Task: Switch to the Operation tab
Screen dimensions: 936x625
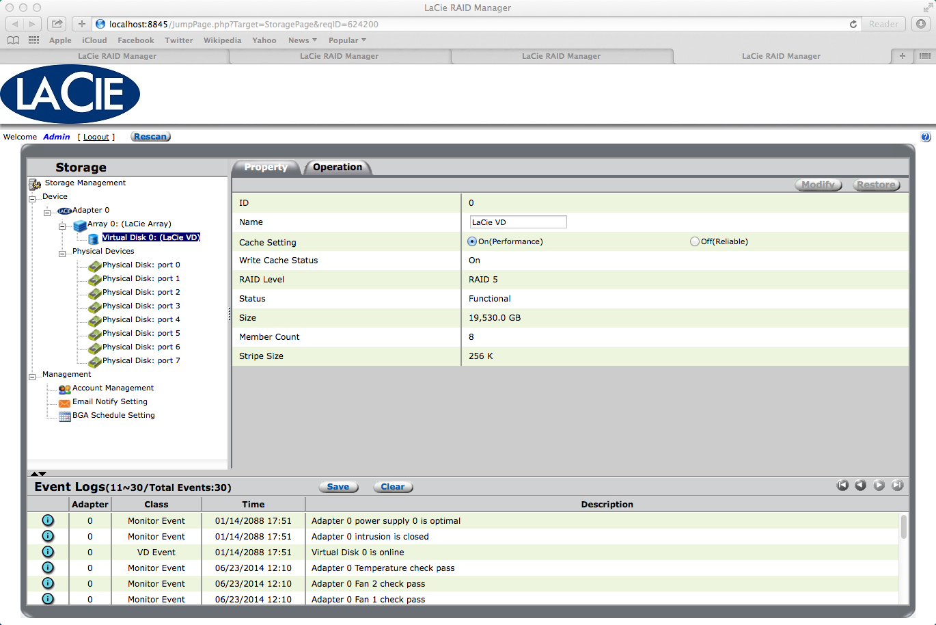Action: (x=338, y=168)
